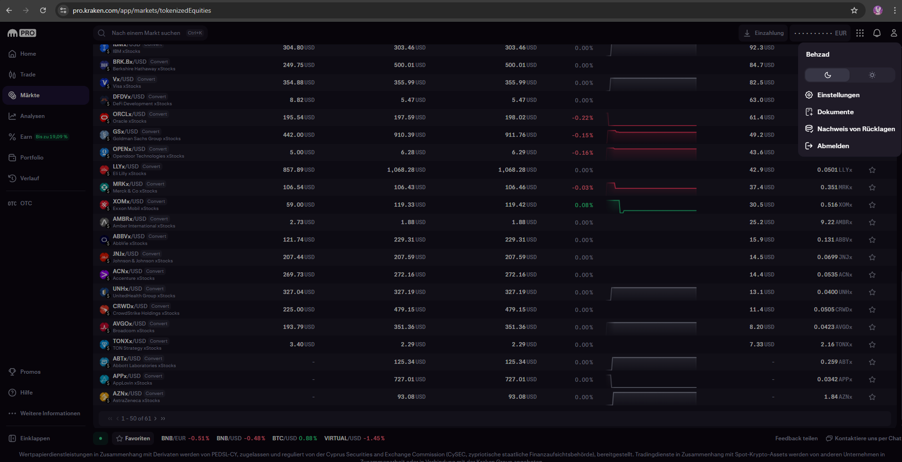Click the ORCLx price sparkline chart
This screenshot has width=902, height=462.
click(652, 119)
